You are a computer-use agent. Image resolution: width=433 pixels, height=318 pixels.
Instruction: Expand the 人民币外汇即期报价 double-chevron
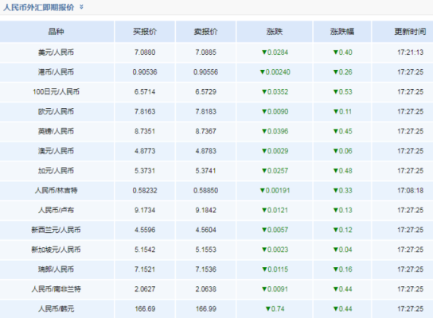click(x=81, y=7)
